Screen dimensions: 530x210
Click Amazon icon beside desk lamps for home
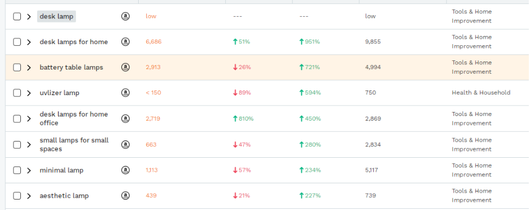(125, 42)
